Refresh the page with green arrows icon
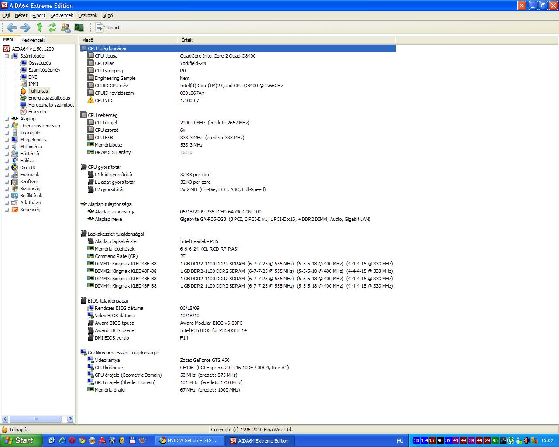Viewport: 559px width, 447px height. 52,28
